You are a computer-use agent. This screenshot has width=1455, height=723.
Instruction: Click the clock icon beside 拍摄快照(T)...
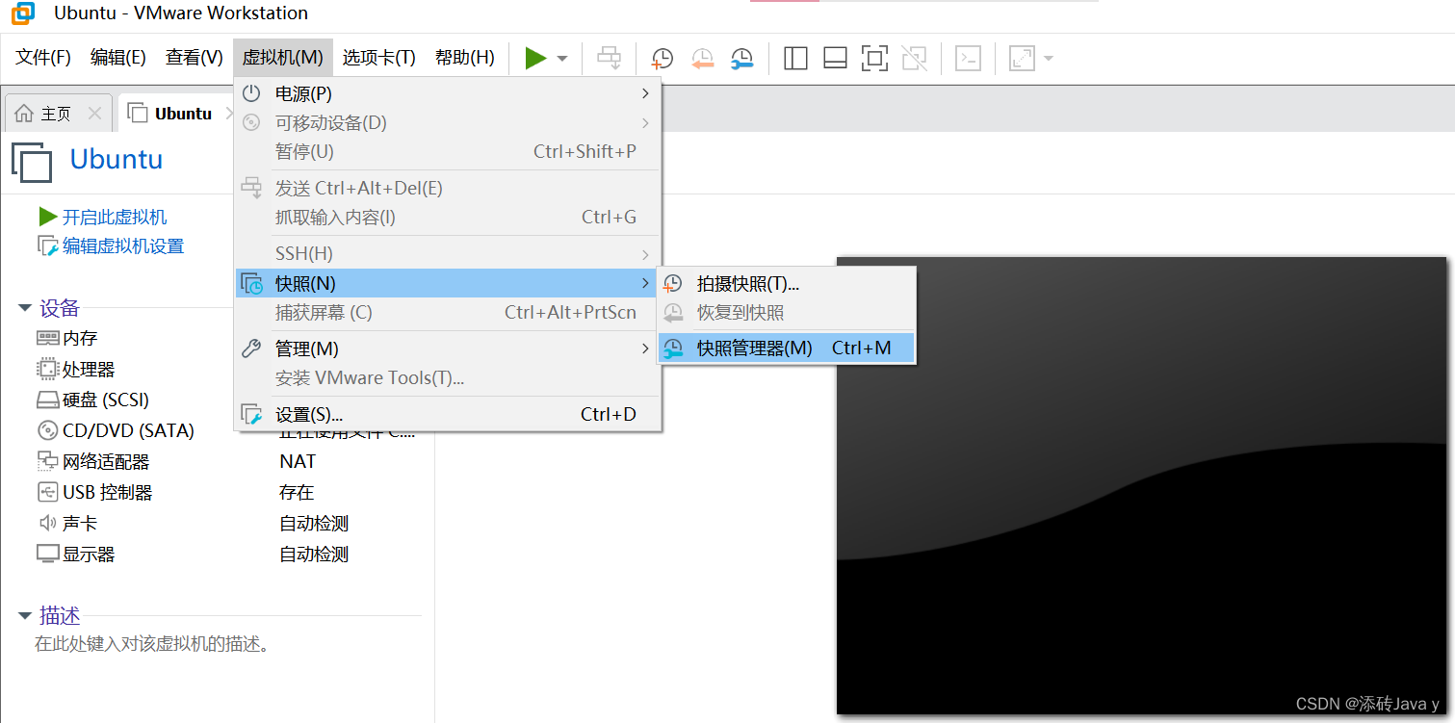click(x=673, y=283)
